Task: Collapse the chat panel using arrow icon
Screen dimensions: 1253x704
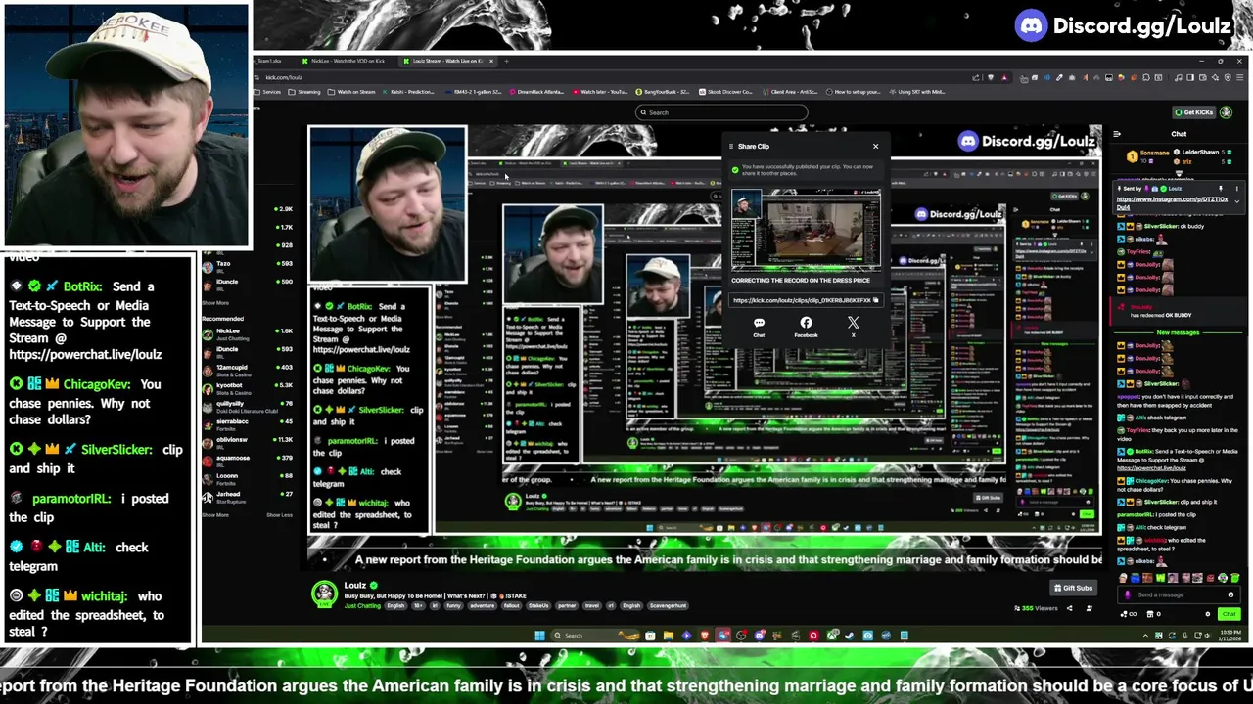Action: (x=1117, y=134)
